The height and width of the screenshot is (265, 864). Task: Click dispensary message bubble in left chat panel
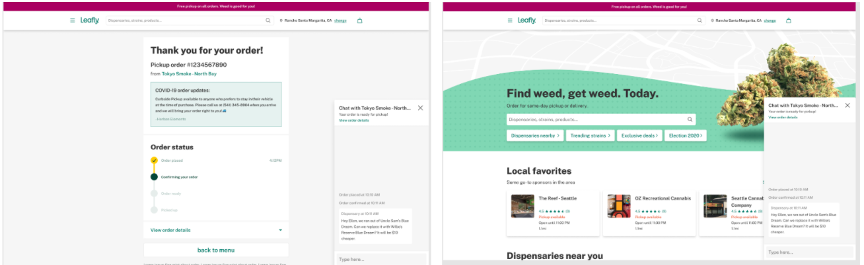coord(375,227)
